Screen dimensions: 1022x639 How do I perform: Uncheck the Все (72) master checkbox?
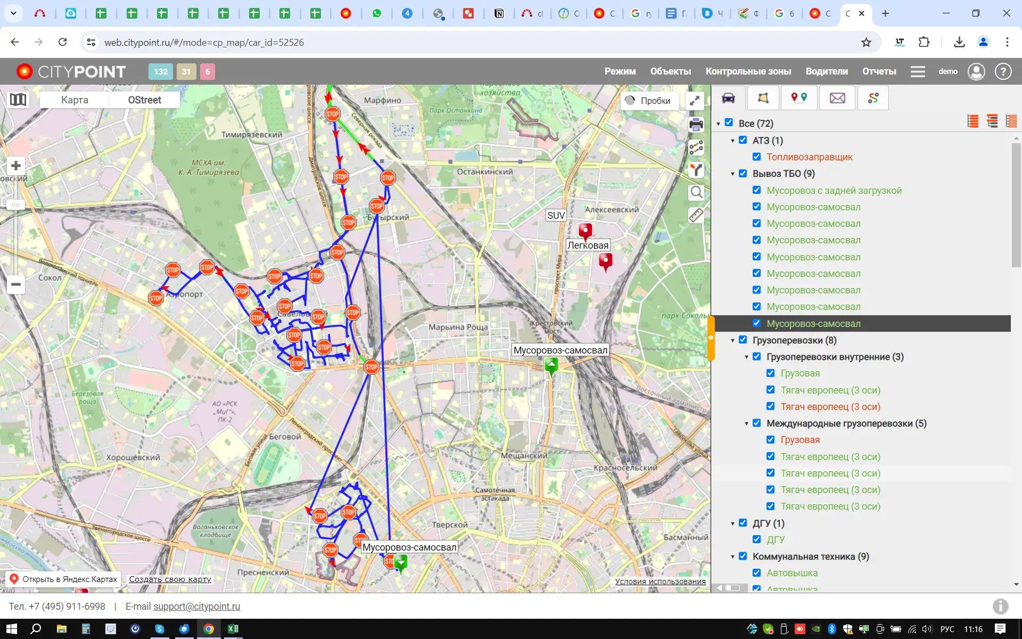729,122
